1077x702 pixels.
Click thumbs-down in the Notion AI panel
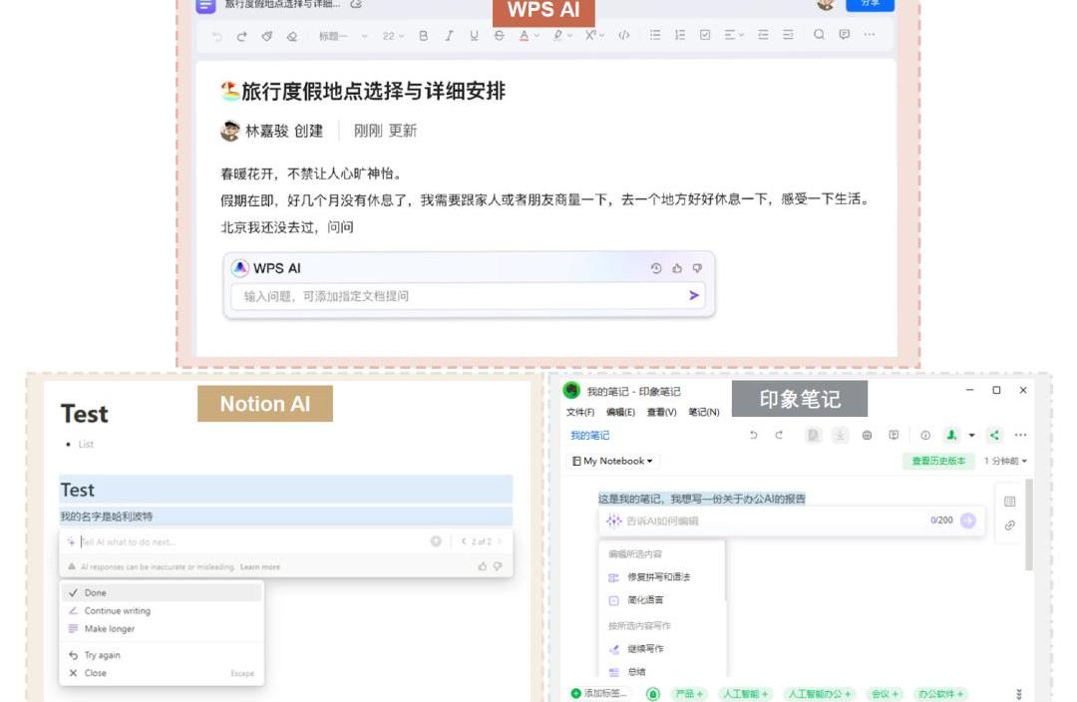pyautogui.click(x=498, y=566)
